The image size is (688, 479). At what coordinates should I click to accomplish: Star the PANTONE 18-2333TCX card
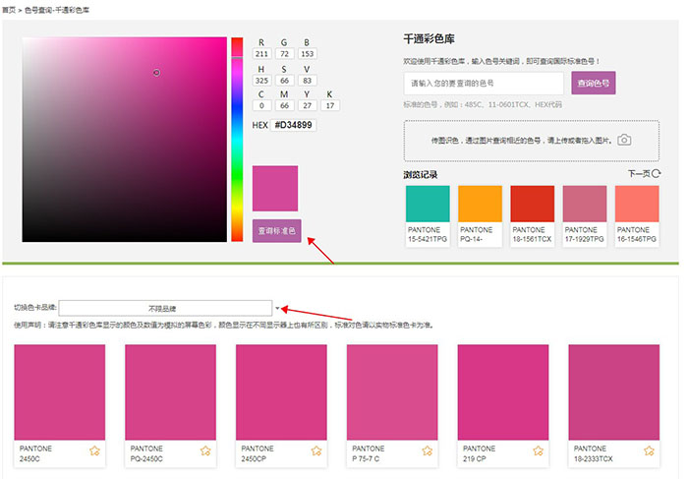[x=649, y=451]
